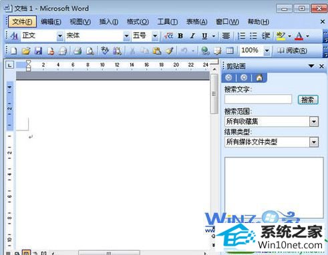Click the 搜索文字 input field

pyautogui.click(x=258, y=99)
